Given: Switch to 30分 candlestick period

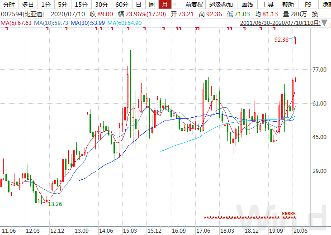Looking at the screenshot, I should point(102,5).
